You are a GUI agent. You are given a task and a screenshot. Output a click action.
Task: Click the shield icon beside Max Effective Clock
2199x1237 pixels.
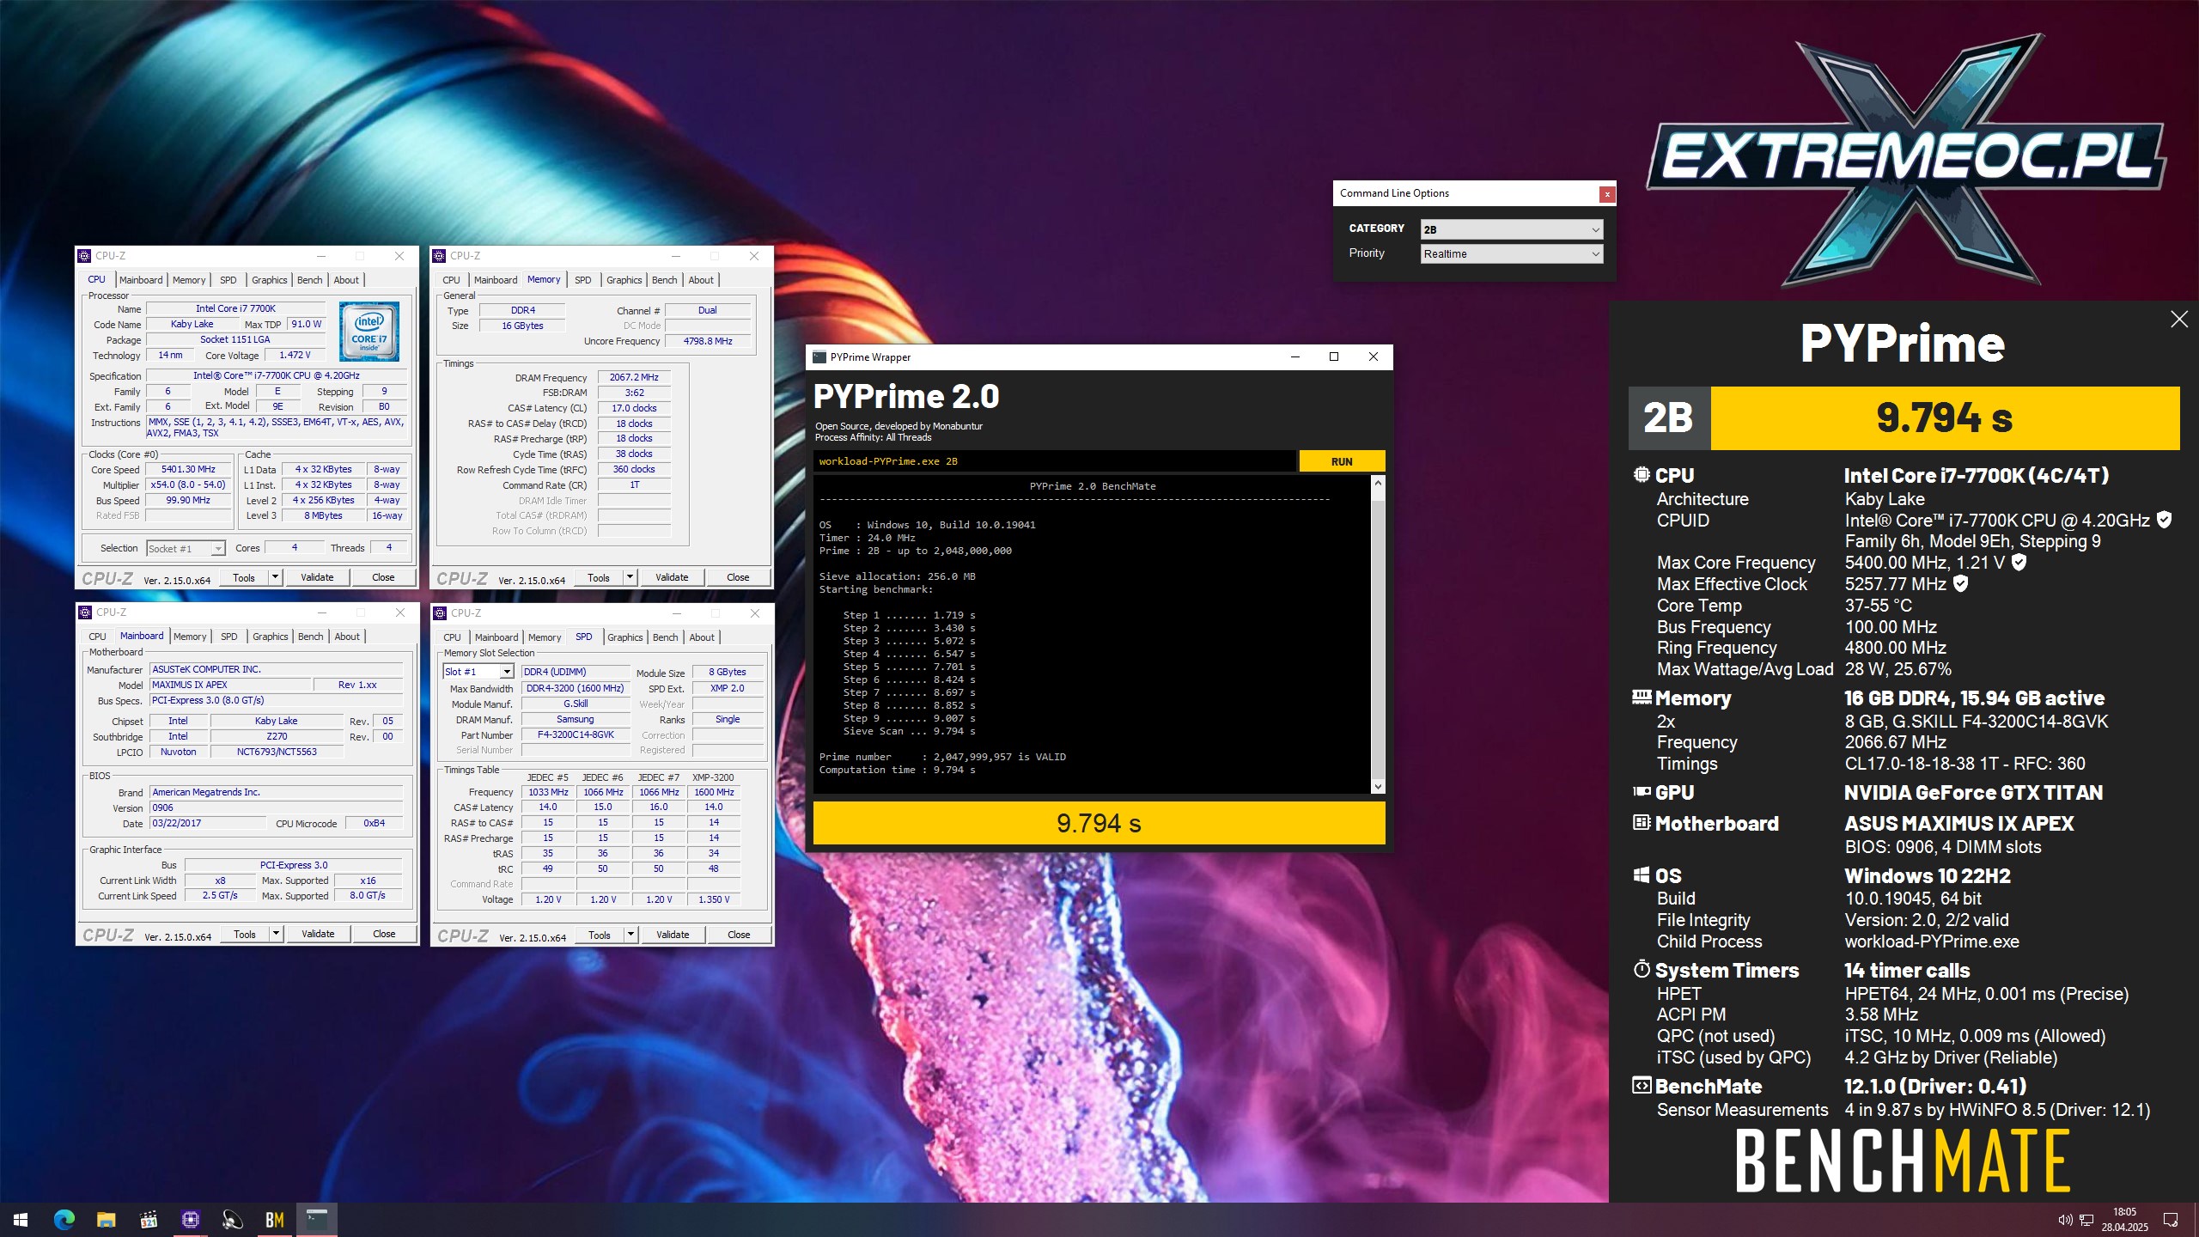click(1960, 583)
